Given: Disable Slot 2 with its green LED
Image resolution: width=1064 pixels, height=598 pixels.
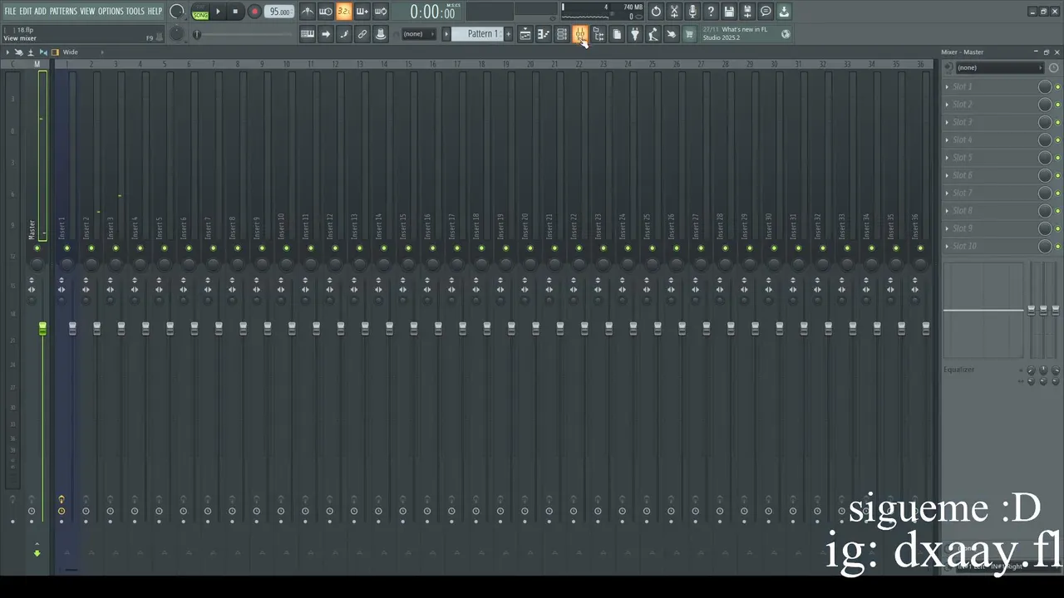Looking at the screenshot, I should (x=1057, y=105).
